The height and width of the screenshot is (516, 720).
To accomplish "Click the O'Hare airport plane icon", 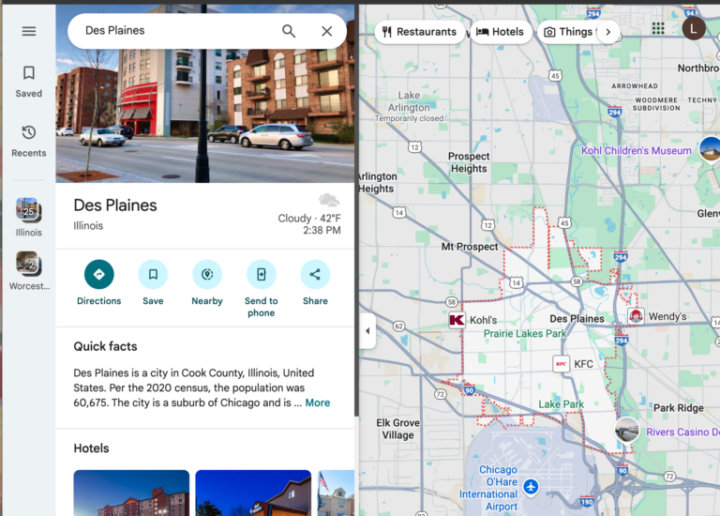I will (x=531, y=486).
